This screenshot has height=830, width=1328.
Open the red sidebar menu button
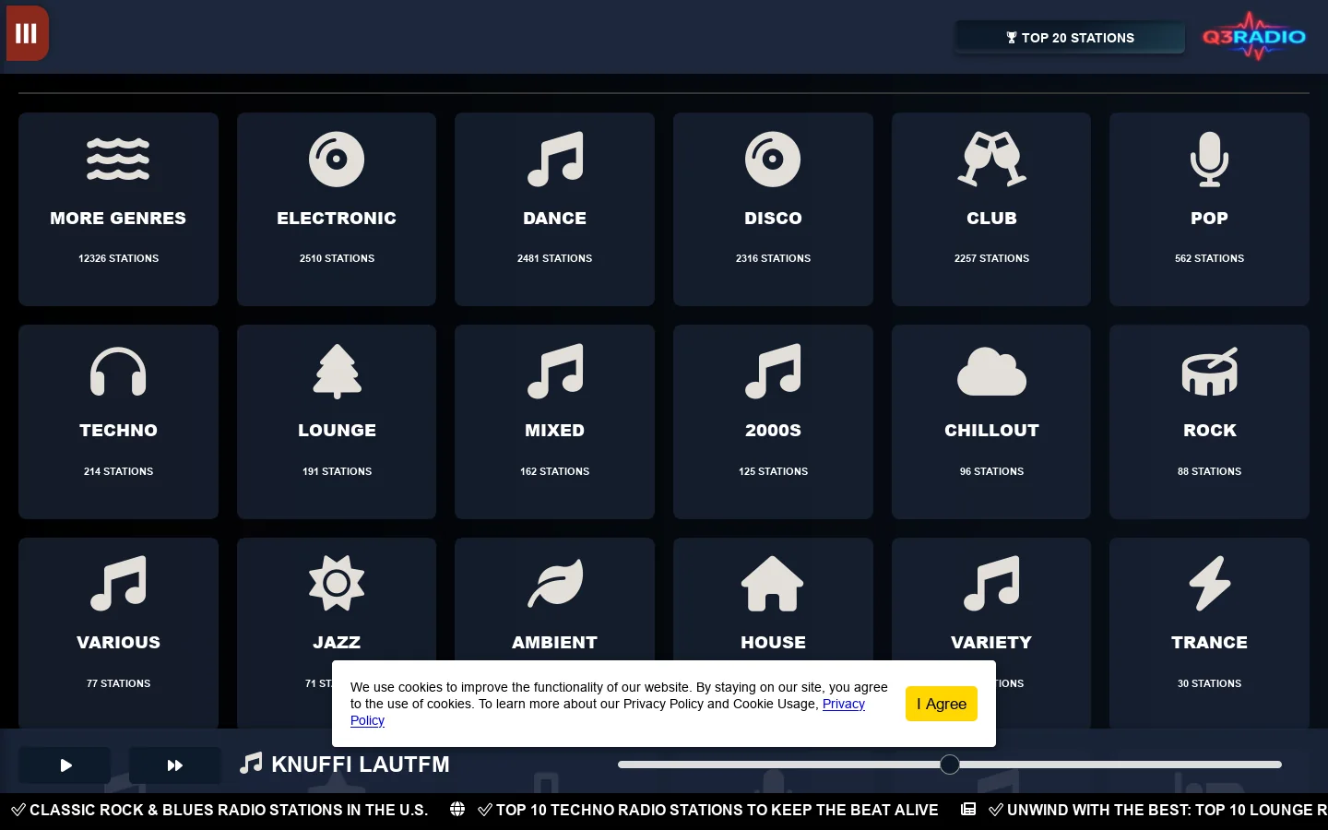(27, 33)
